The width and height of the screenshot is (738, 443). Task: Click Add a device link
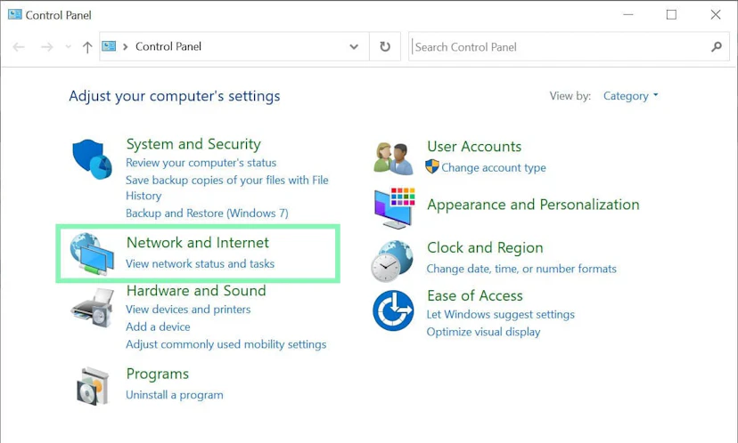(158, 326)
